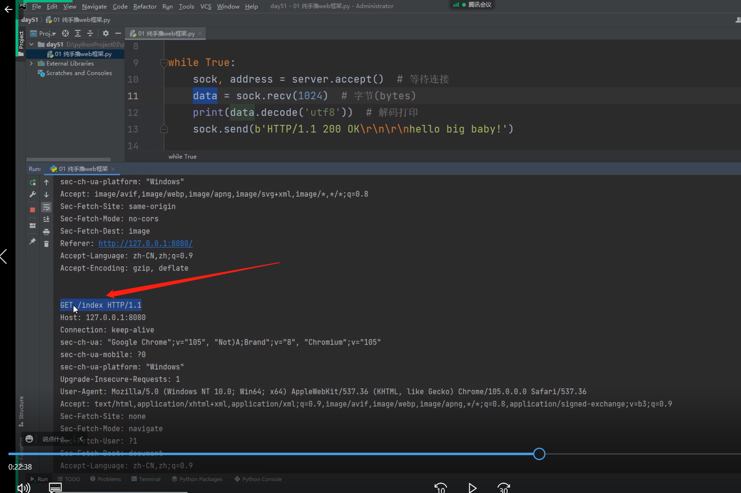Open the Terminal tool window tab
The width and height of the screenshot is (741, 493).
146,479
